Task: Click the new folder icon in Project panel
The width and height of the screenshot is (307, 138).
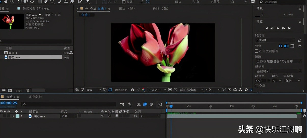Action: click(4, 90)
